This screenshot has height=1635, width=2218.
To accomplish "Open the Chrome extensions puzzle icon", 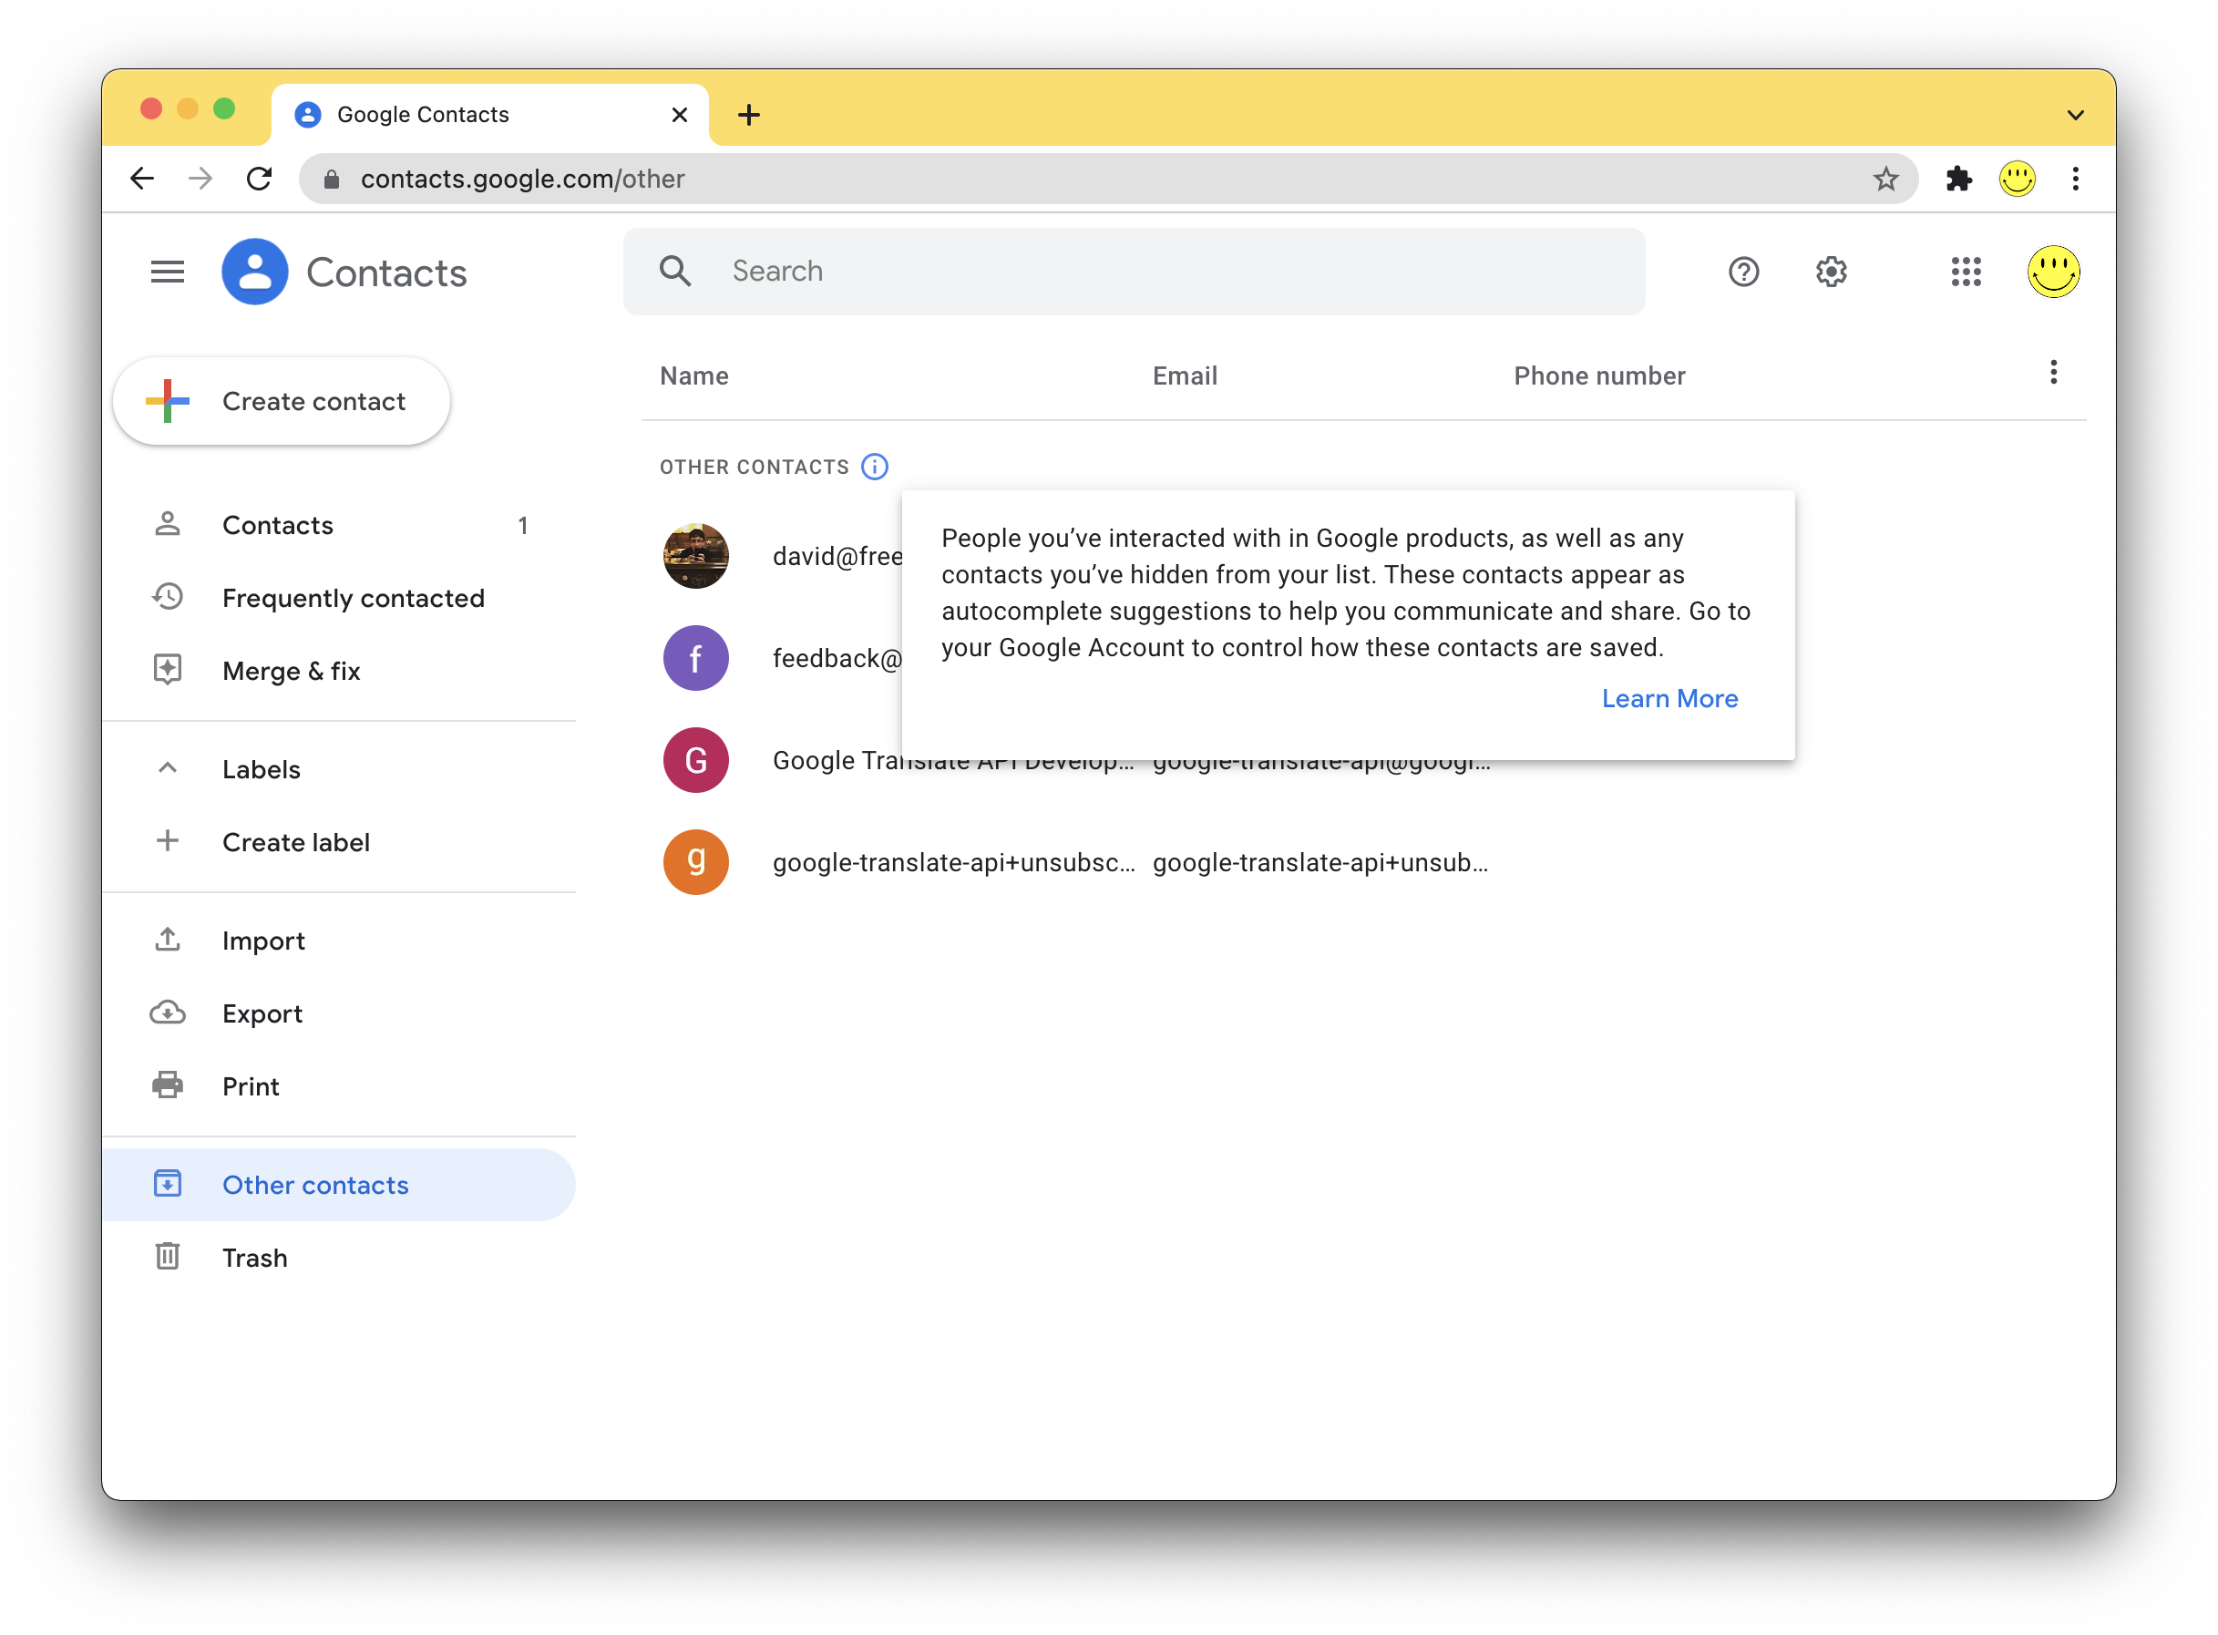I will tap(1957, 178).
